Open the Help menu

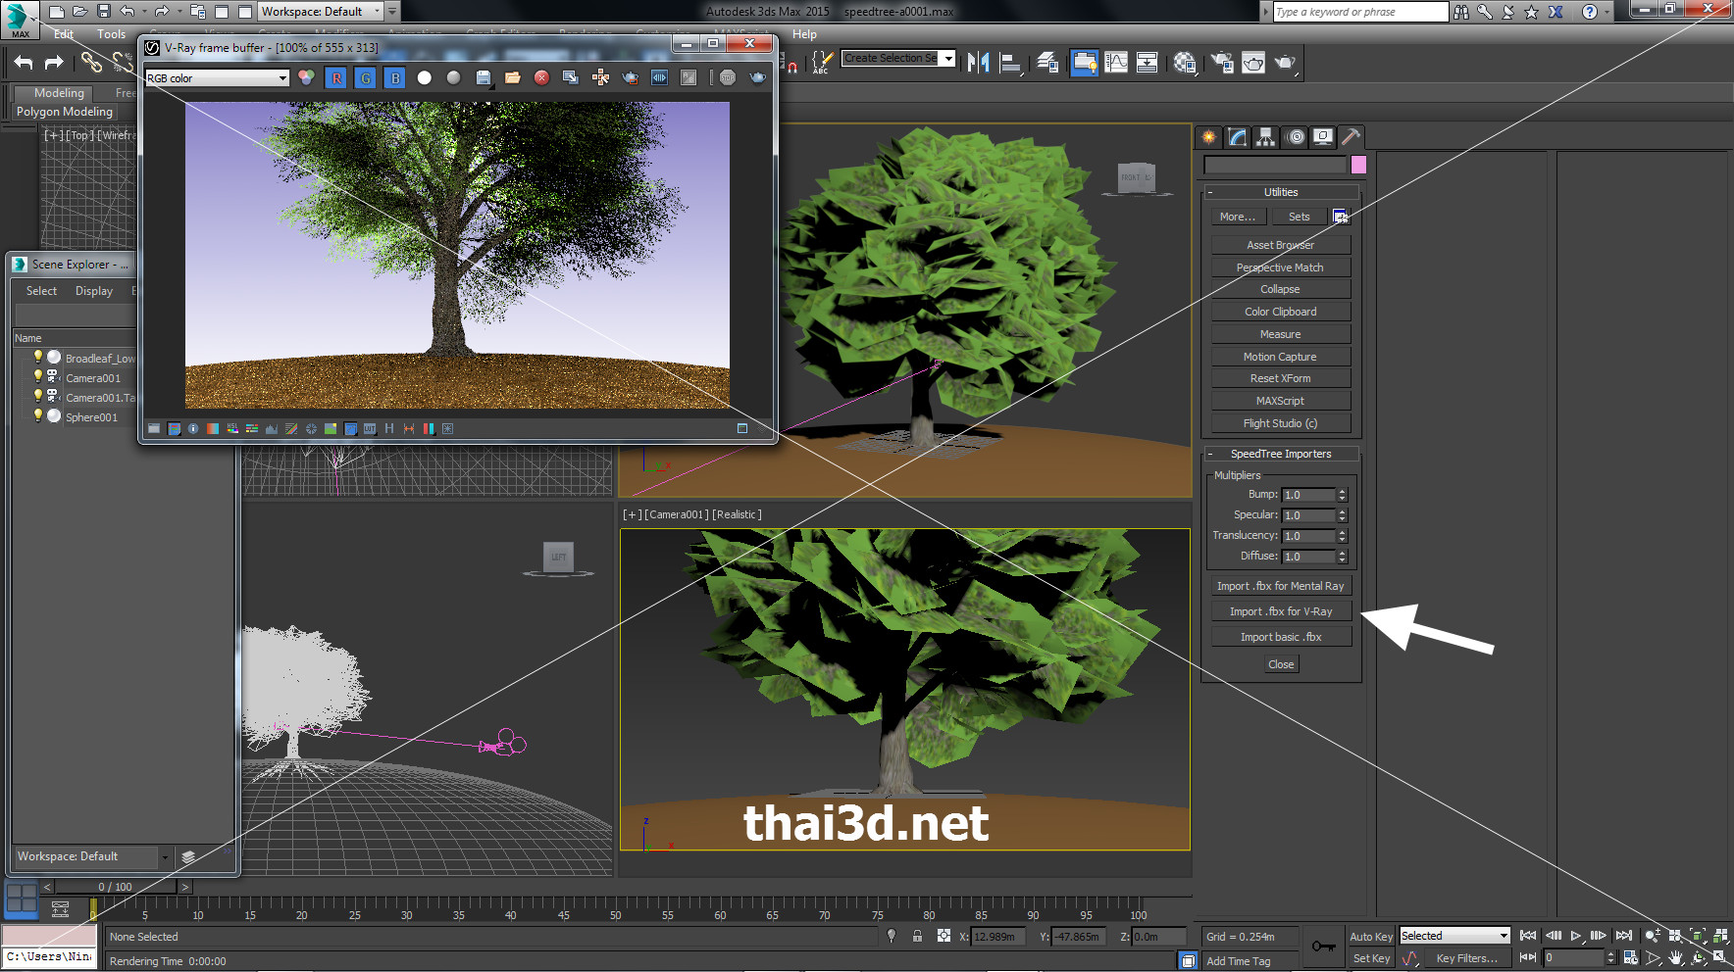point(804,34)
